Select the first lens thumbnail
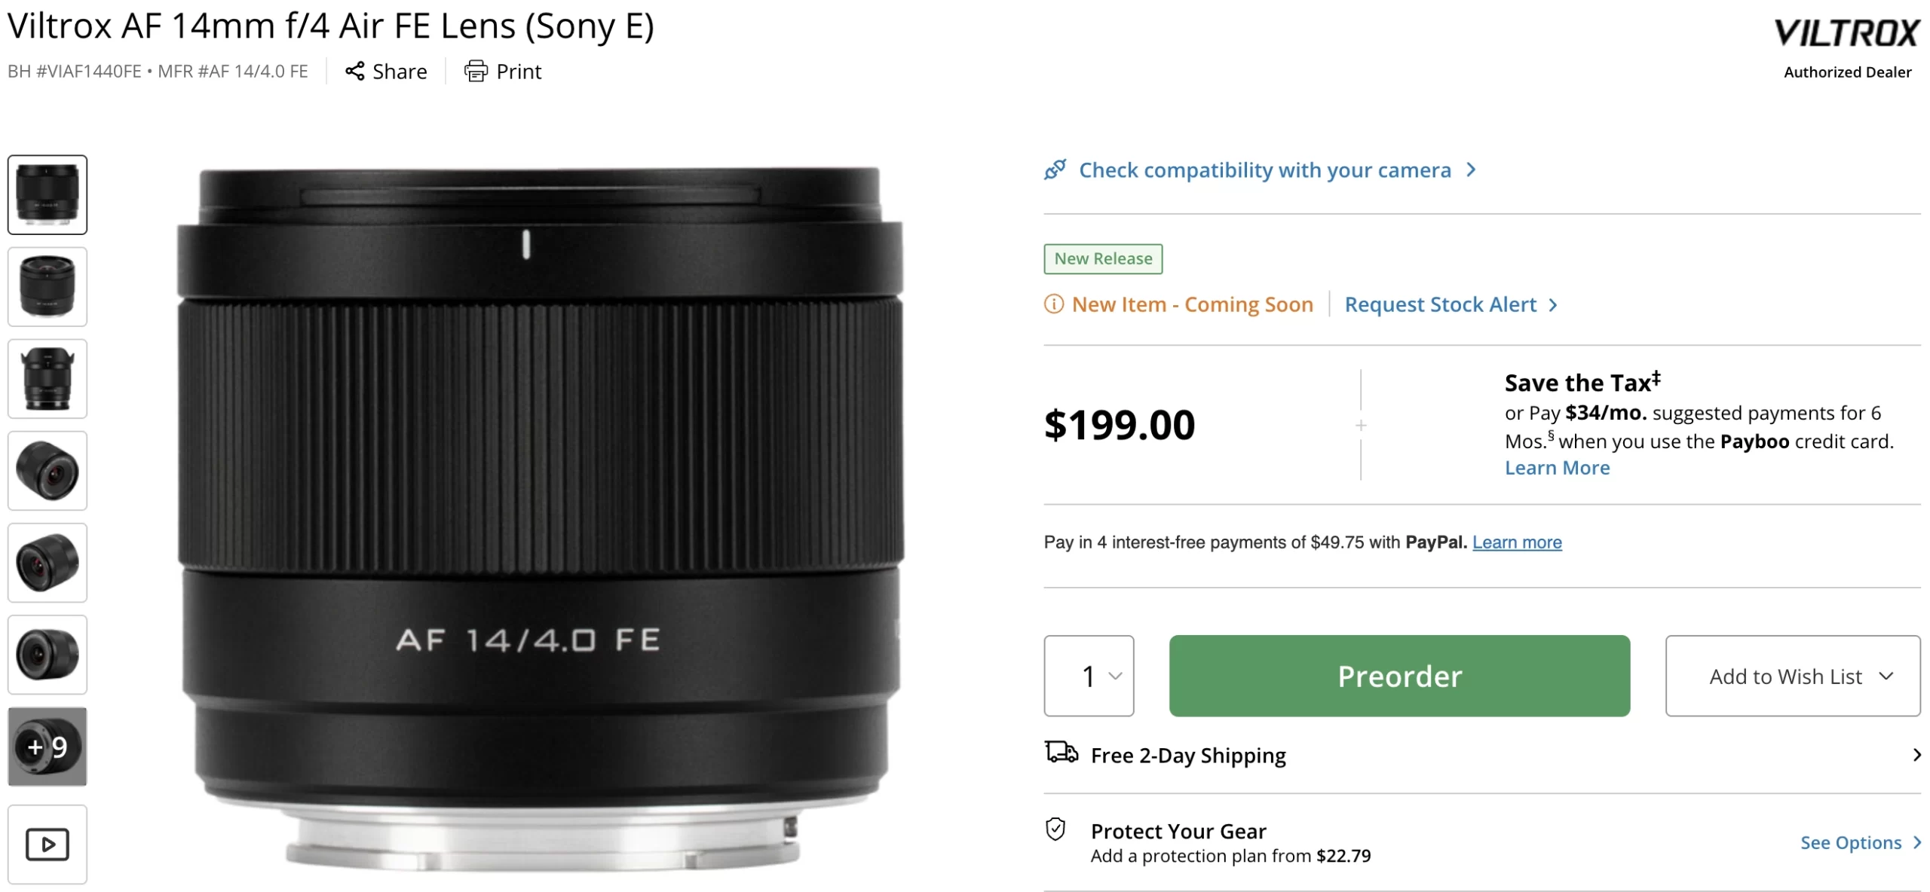Viewport: 1930px width, 892px height. point(47,194)
